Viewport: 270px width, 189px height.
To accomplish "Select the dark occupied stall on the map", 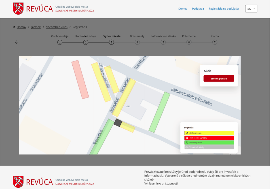I will click(x=117, y=123).
